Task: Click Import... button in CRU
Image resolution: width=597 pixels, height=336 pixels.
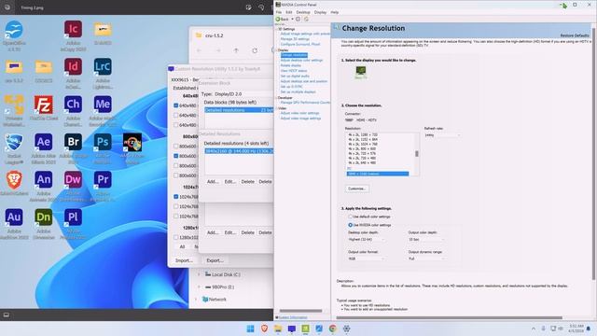Action: pos(185,260)
